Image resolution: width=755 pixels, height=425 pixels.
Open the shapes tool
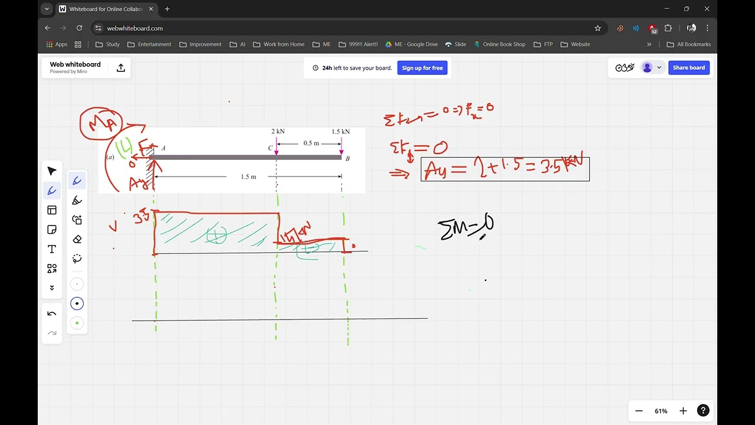52,269
